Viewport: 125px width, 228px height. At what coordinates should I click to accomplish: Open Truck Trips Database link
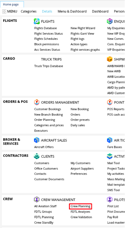click(49, 66)
